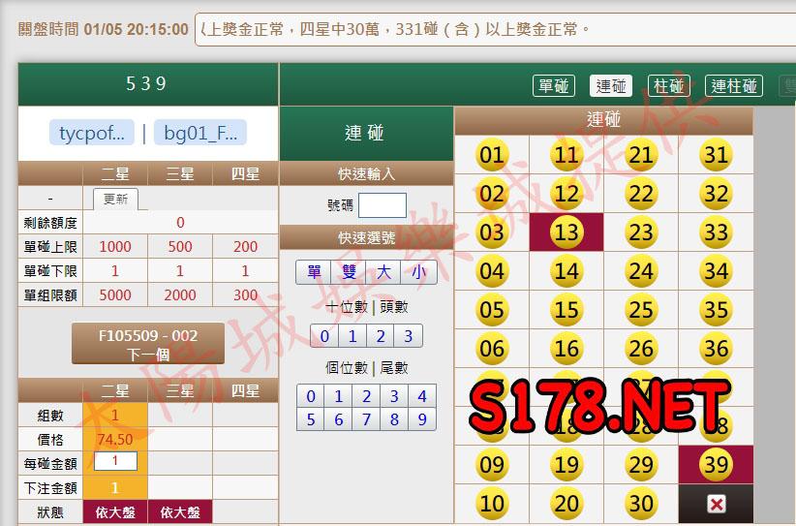Deselect highlighted number ball 39
The height and width of the screenshot is (526, 796).
(716, 465)
